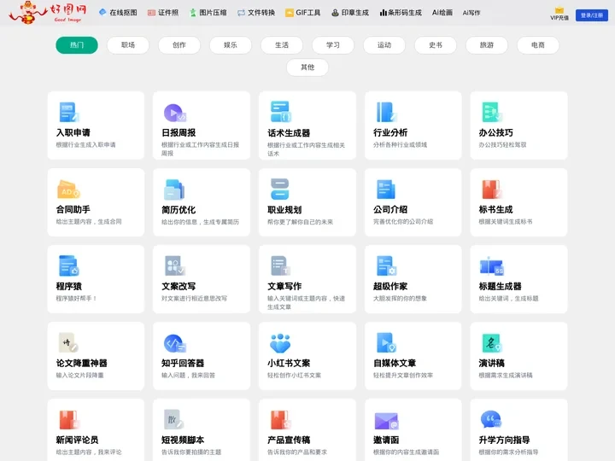615x461 pixels.
Task: Select the 文案改写 icon
Action: (175, 266)
